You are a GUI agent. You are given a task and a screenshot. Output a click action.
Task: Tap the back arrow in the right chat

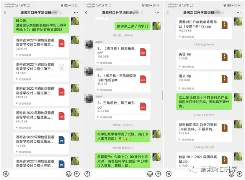point(168,13)
